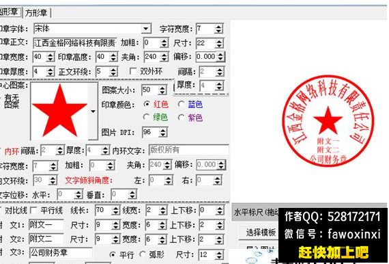The width and height of the screenshot is (389, 264).
Task: Switch to the 圆形章 tab
Action: pyautogui.click(x=10, y=12)
